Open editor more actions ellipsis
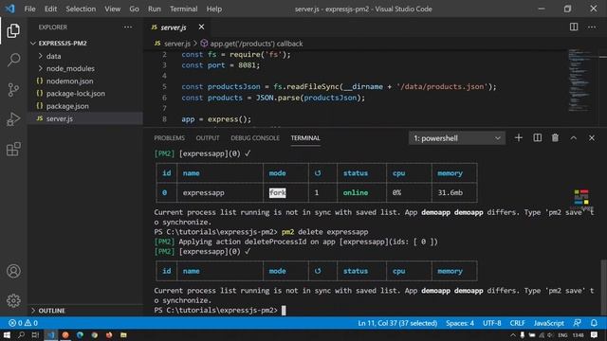This screenshot has height=341, width=607. (x=592, y=27)
